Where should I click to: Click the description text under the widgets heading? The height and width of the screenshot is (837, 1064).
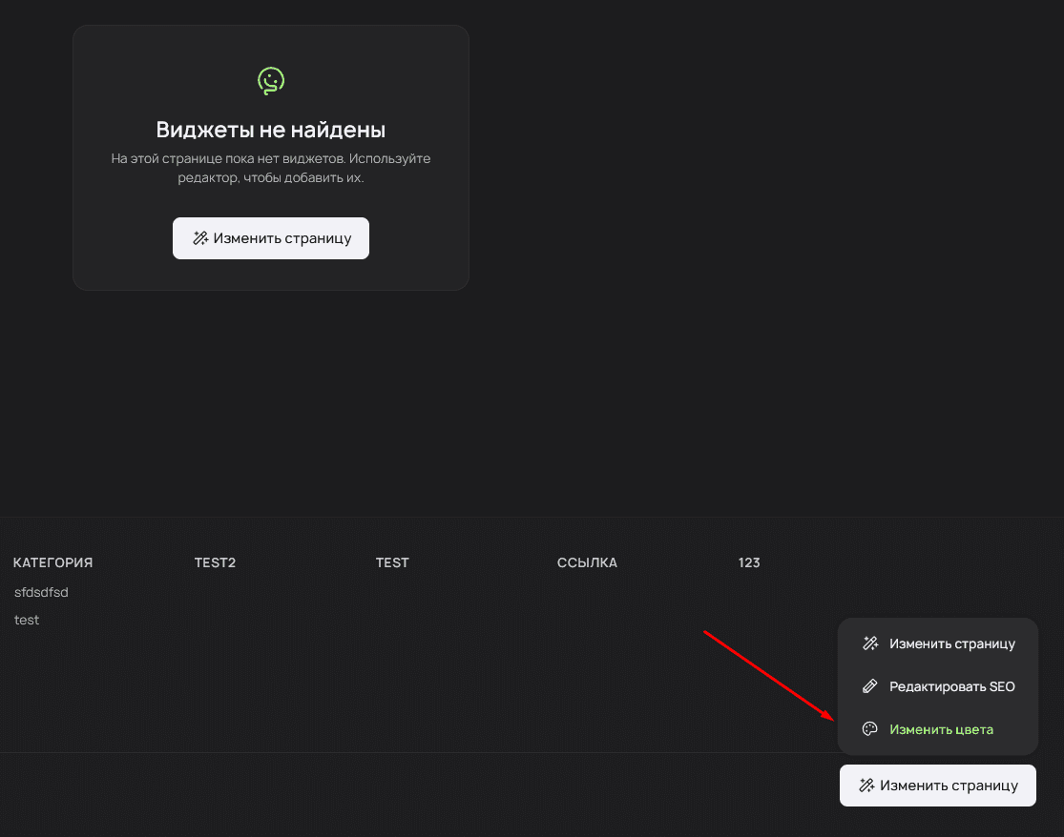271,168
